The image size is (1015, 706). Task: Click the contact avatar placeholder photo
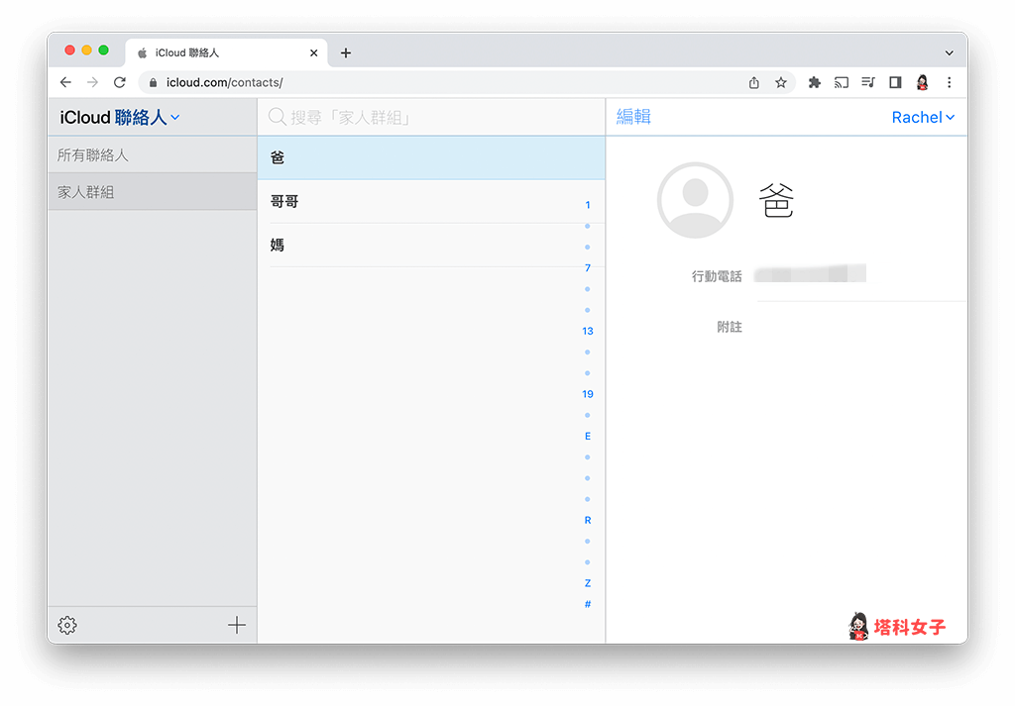click(695, 200)
